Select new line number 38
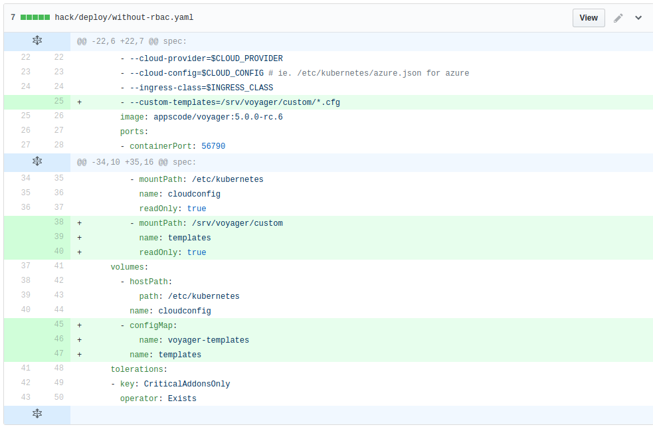Image resolution: width=653 pixels, height=427 pixels. (x=58, y=223)
